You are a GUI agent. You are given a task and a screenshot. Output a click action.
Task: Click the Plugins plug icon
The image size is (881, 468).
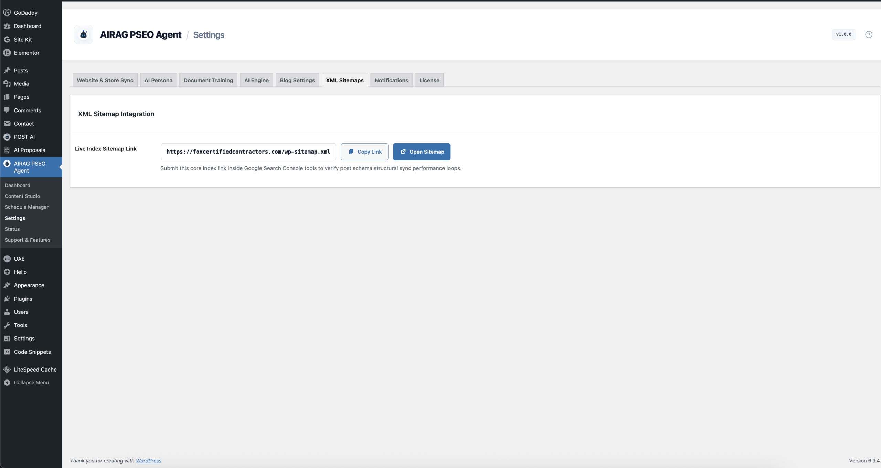(7, 299)
